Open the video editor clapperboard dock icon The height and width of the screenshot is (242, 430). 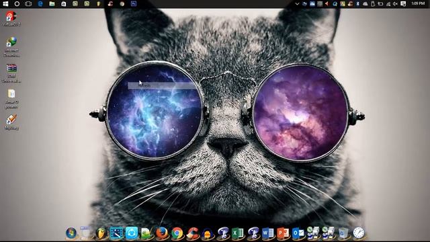coord(116,233)
